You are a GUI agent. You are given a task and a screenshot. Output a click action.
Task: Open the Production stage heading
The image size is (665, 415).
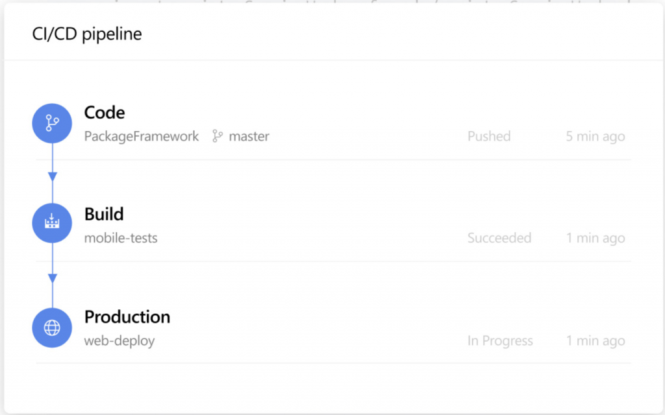[127, 317]
